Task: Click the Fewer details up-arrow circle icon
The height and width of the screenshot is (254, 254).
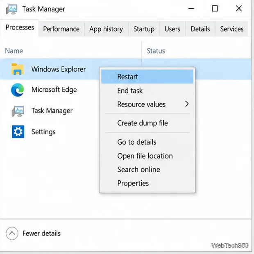Action: coord(12,233)
